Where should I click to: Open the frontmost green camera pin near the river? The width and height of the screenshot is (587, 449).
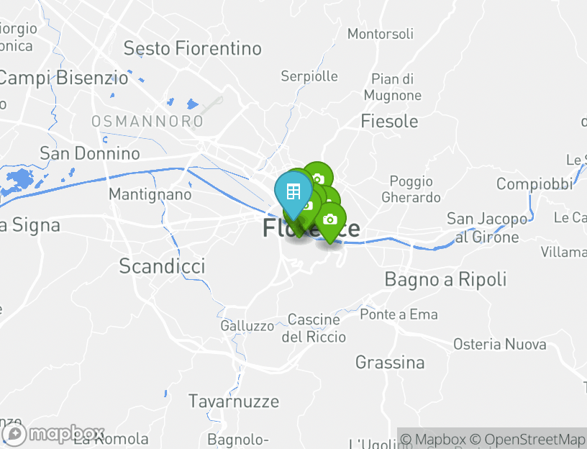(x=329, y=219)
